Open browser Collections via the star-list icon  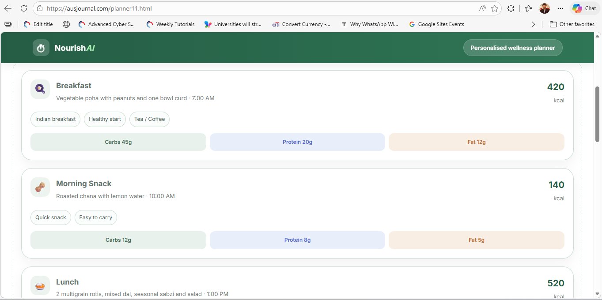coord(528,8)
